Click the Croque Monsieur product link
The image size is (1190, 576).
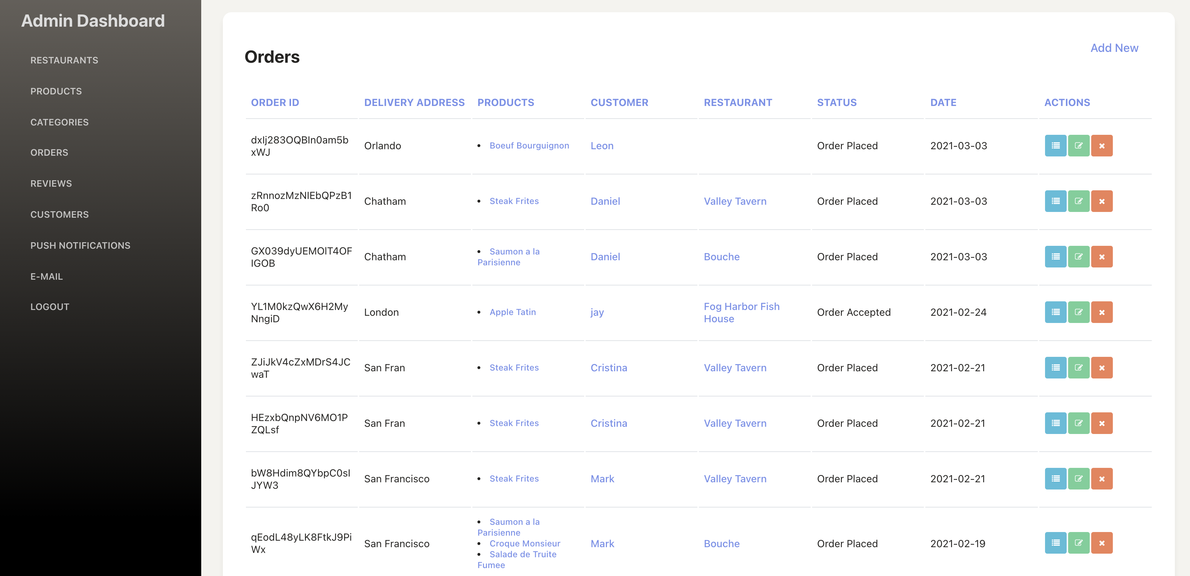(x=524, y=543)
